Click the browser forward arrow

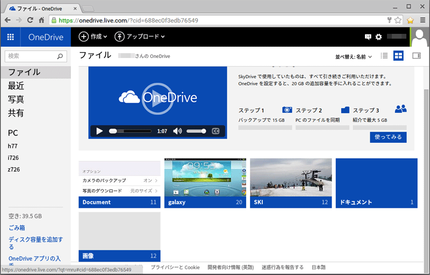(19, 20)
